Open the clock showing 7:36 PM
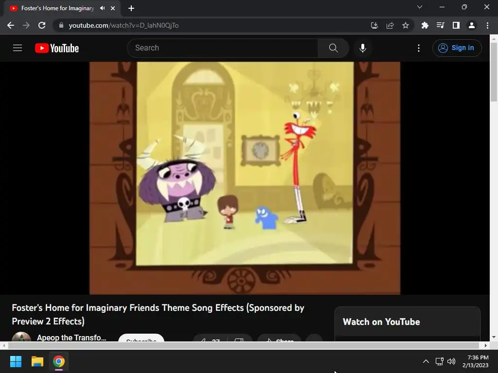This screenshot has height=373, width=498. 475,361
